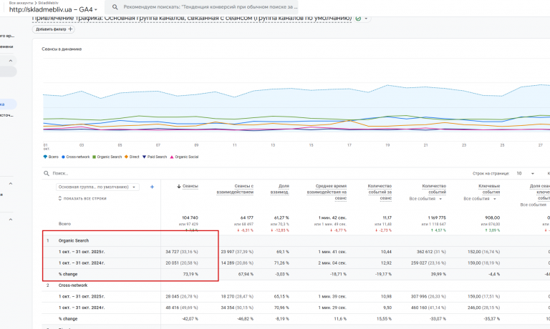This screenshot has height=329, width=550.
Task: Click Organic Search sessions change 73,19 %
Action: pyautogui.click(x=190, y=275)
